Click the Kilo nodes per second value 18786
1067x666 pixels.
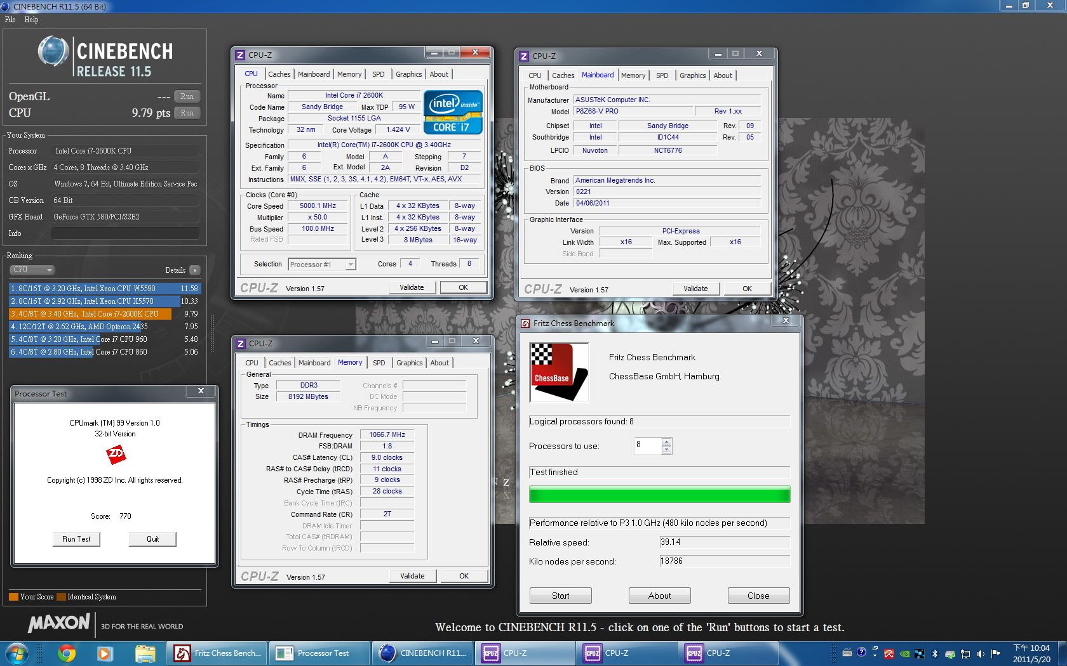point(724,561)
